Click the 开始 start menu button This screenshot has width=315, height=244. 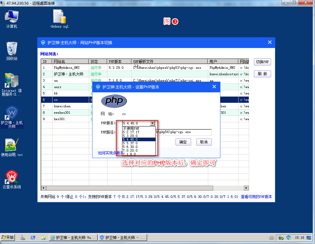point(8,238)
